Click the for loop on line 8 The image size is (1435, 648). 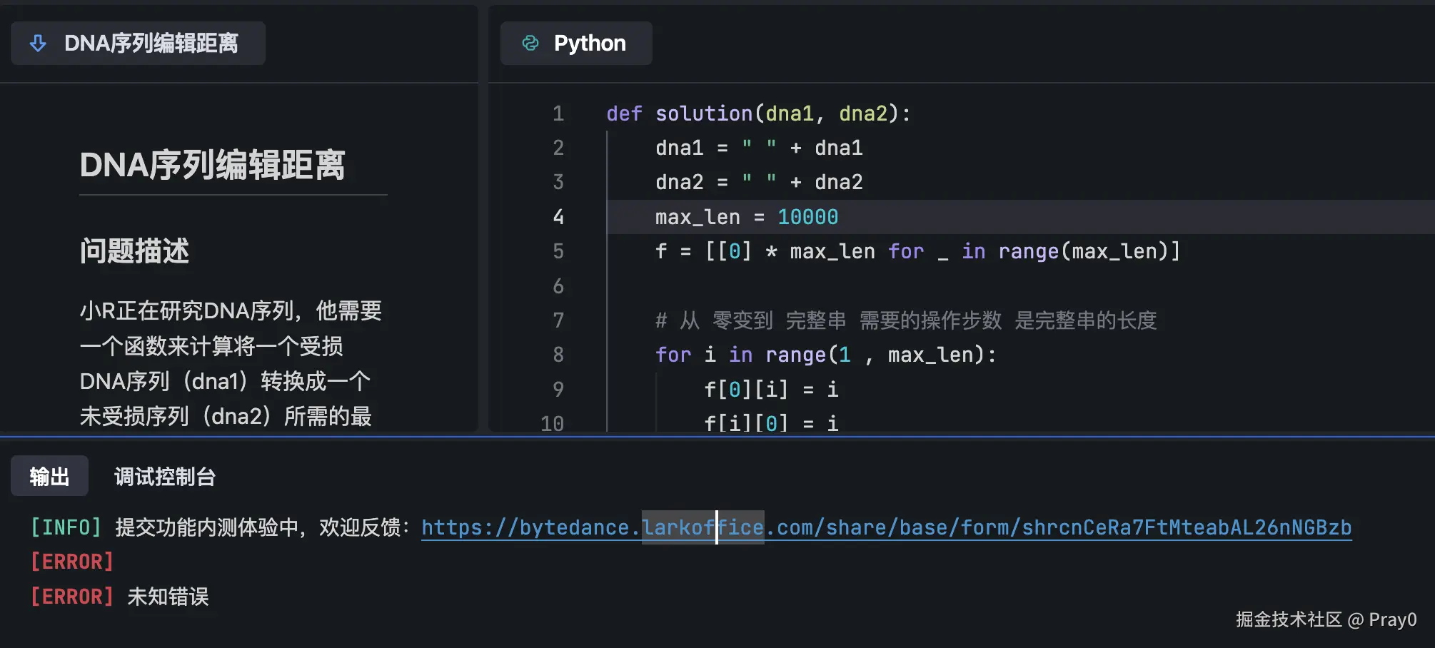825,354
